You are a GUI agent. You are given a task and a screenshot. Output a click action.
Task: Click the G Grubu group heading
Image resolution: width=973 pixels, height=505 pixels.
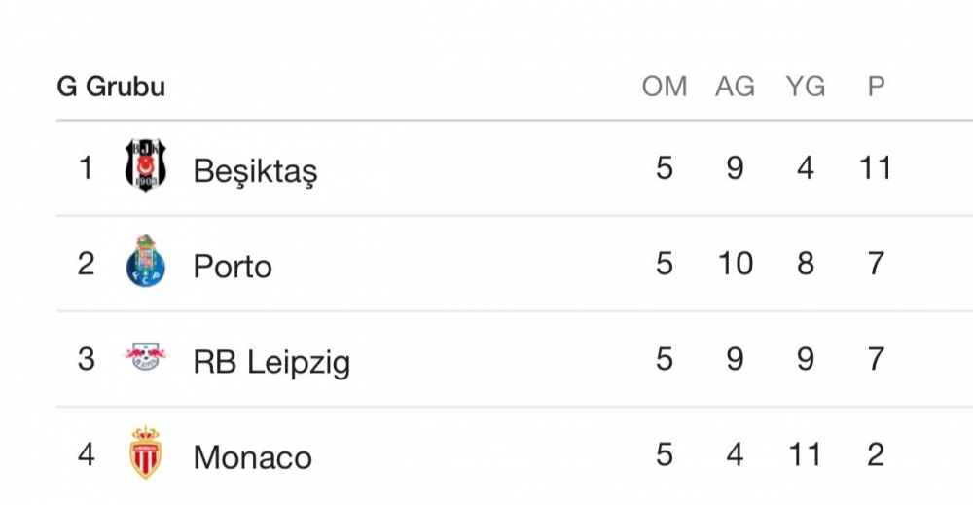click(111, 87)
